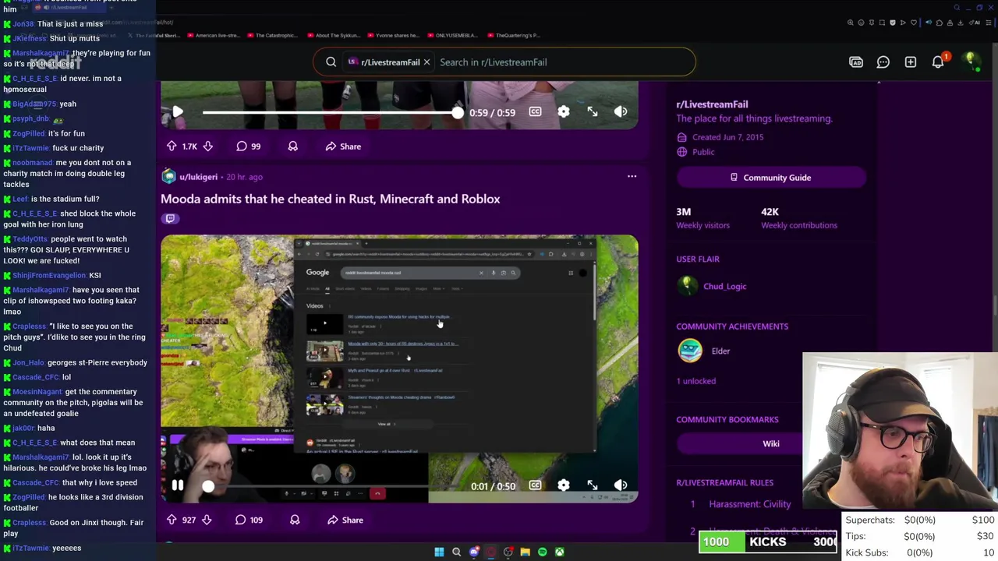This screenshot has width=998, height=561.
Task: Open the American live-stre... bookmark tab
Action: (212, 35)
